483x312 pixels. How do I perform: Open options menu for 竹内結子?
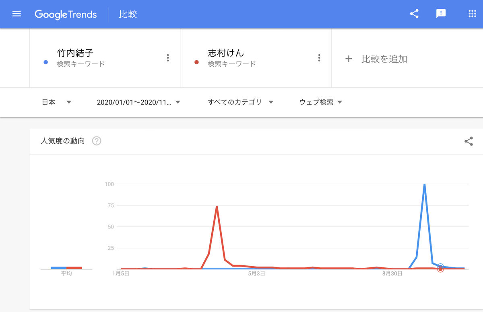pos(168,58)
